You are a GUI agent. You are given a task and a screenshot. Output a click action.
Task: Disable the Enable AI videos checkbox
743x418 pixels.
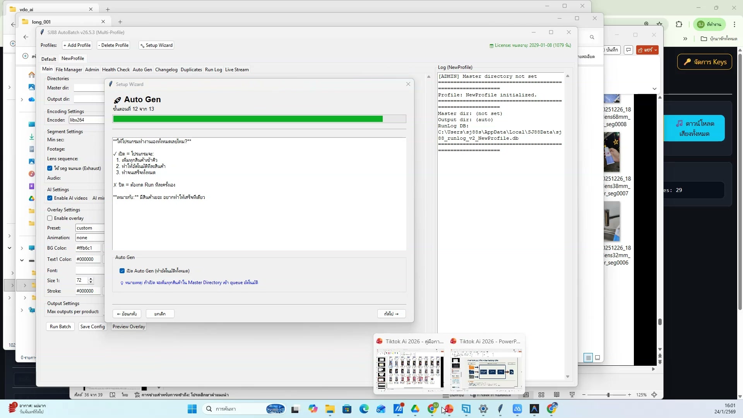pyautogui.click(x=50, y=198)
